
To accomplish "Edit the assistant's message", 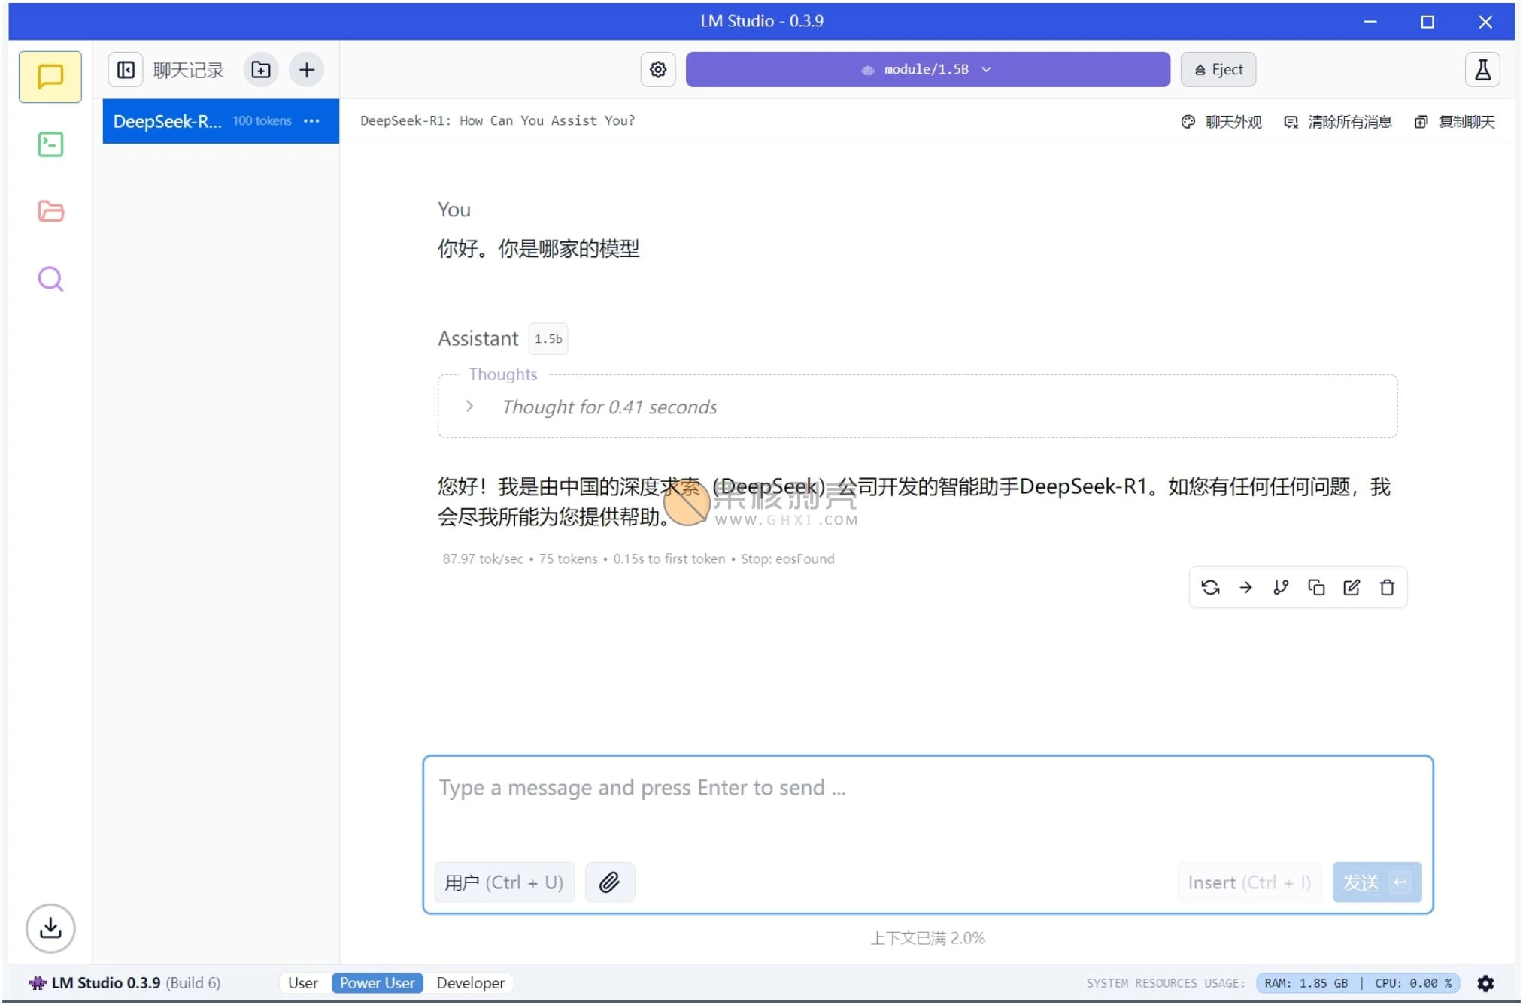I will 1352,587.
